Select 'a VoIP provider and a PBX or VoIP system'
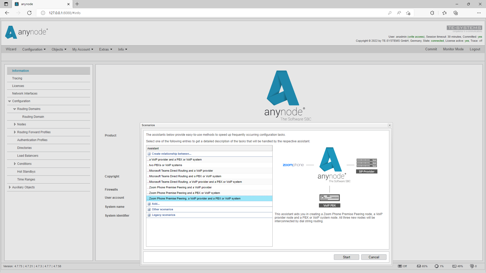 (209, 160)
